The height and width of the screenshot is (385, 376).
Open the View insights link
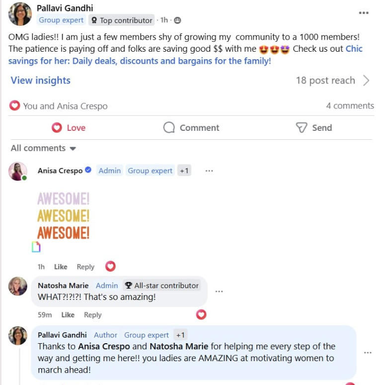tap(41, 81)
